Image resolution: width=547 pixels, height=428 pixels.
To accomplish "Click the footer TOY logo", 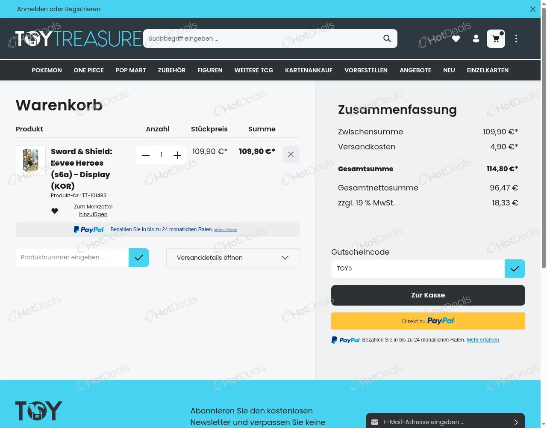I will coord(39,411).
